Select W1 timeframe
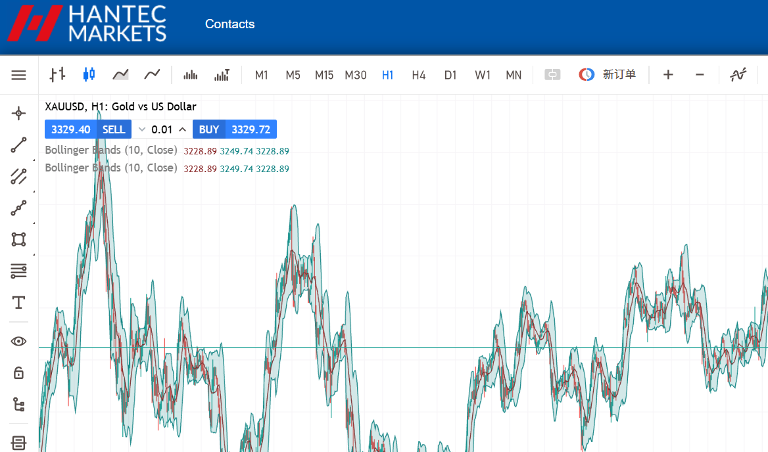 pos(483,75)
